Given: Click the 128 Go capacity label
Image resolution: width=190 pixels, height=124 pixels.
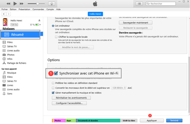Looking at the screenshot, I should tap(14, 25).
